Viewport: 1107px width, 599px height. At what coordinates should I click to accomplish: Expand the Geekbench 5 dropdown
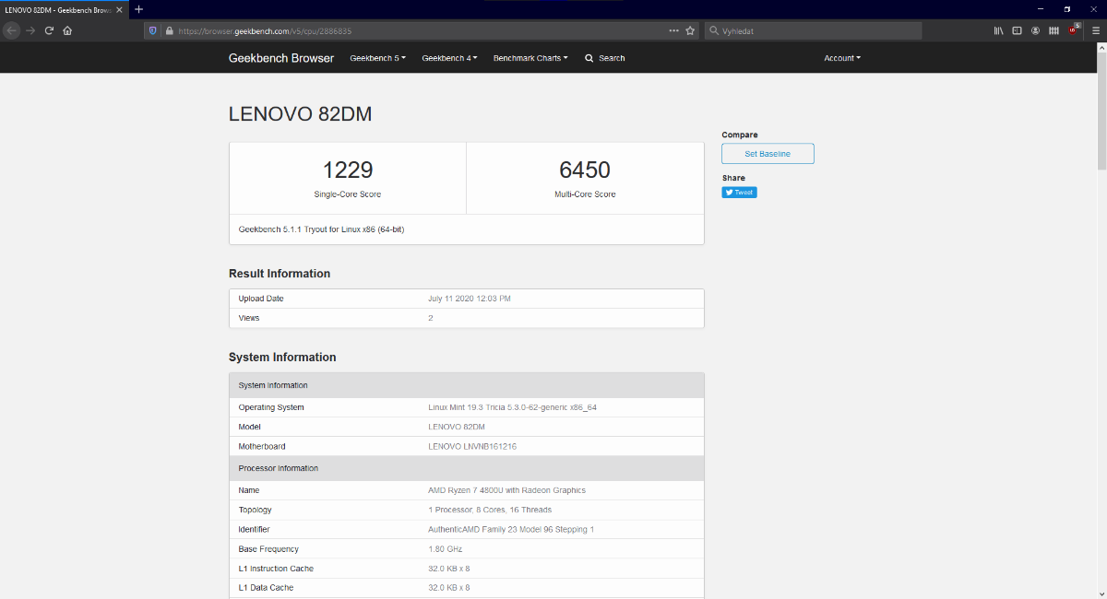click(377, 58)
